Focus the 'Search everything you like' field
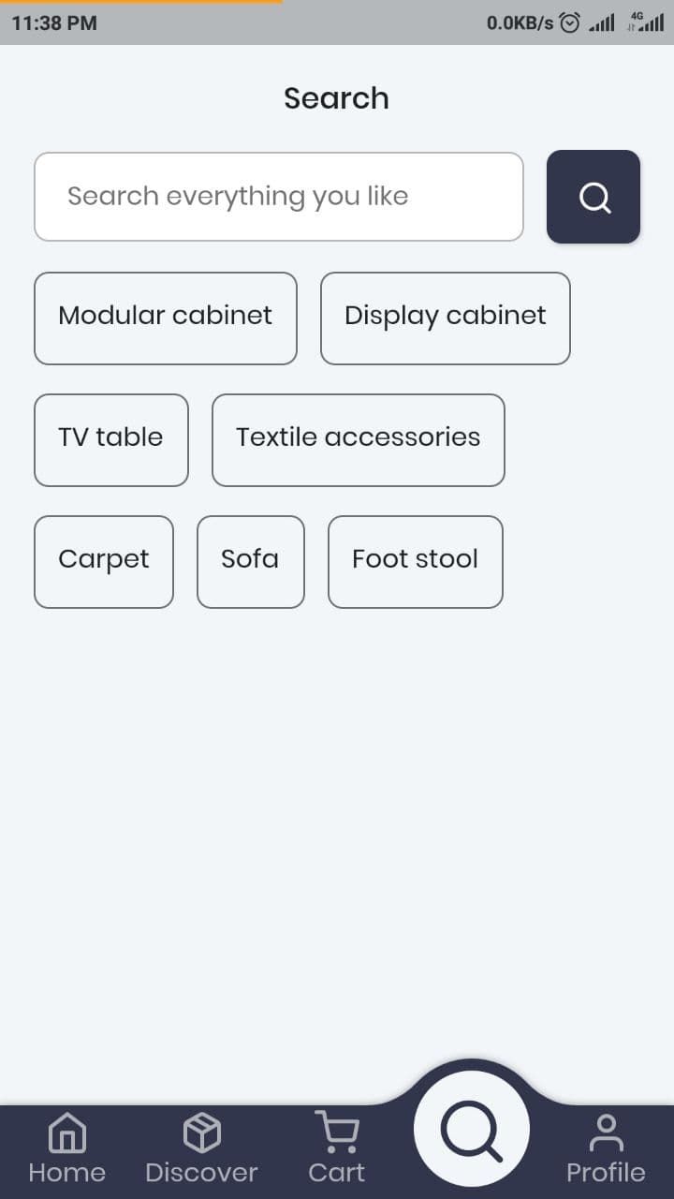 coord(278,197)
